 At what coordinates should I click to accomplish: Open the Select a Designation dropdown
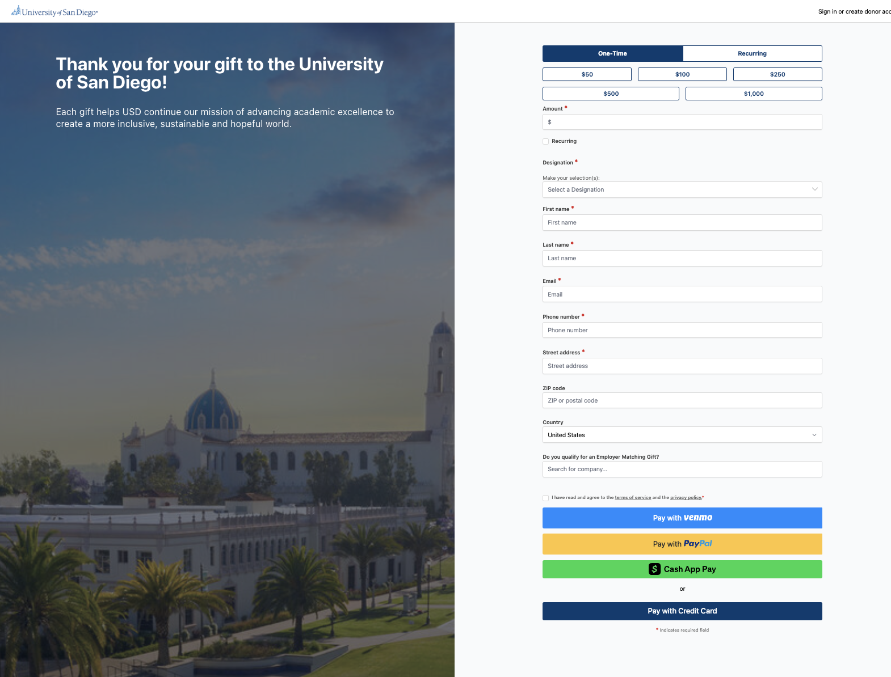pos(682,189)
